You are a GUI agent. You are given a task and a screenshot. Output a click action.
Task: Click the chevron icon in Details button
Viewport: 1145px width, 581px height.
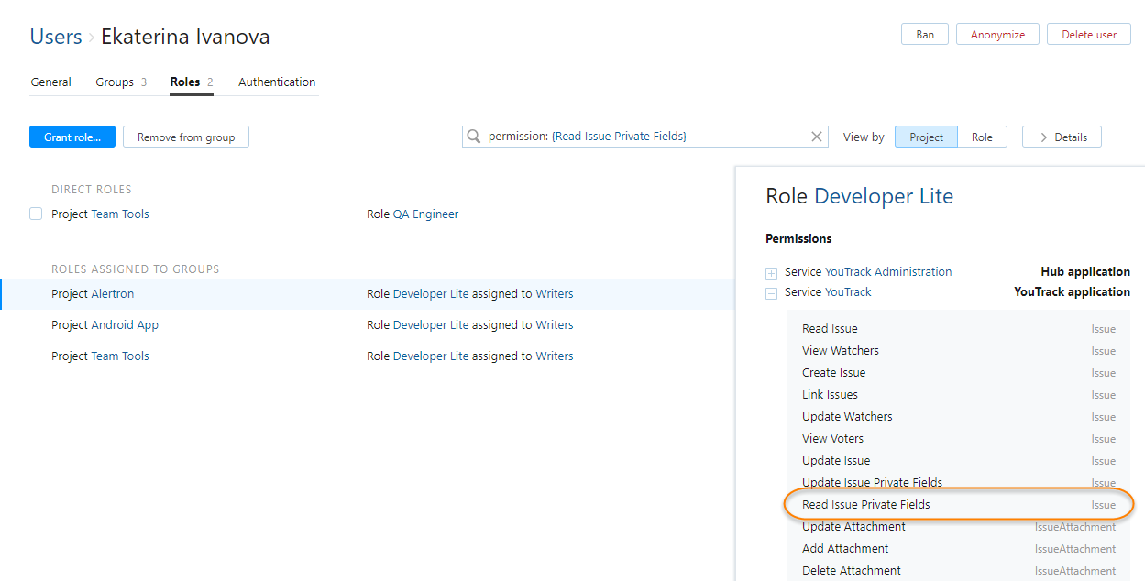[x=1043, y=137]
